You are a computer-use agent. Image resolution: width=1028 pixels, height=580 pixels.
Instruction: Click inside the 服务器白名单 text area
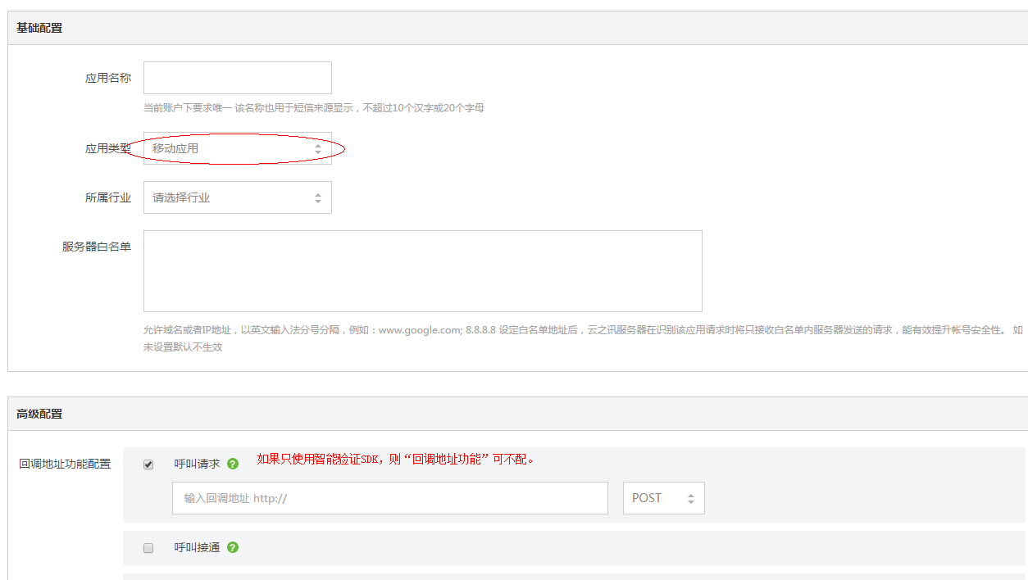click(x=422, y=270)
